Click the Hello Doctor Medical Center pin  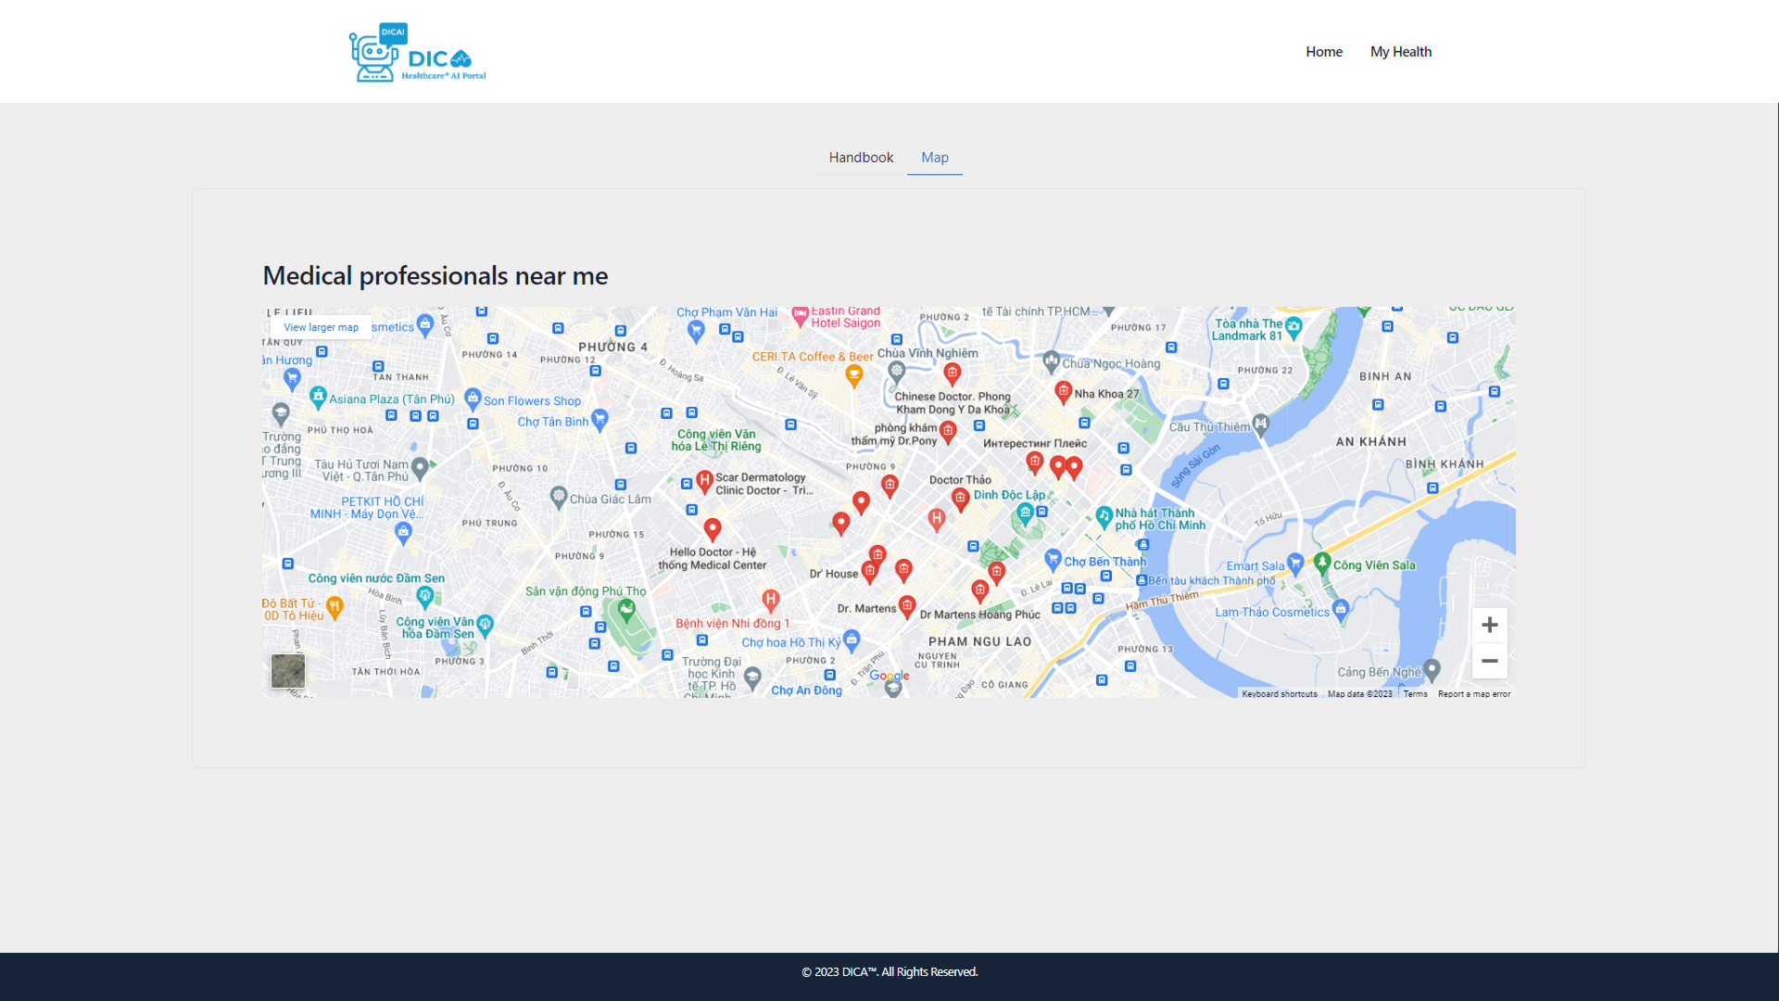(x=713, y=528)
